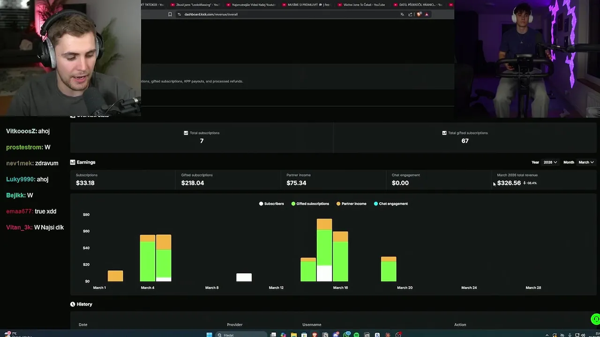The height and width of the screenshot is (337, 600).
Task: Toggle the Partner income legend series
Action: click(x=352, y=204)
